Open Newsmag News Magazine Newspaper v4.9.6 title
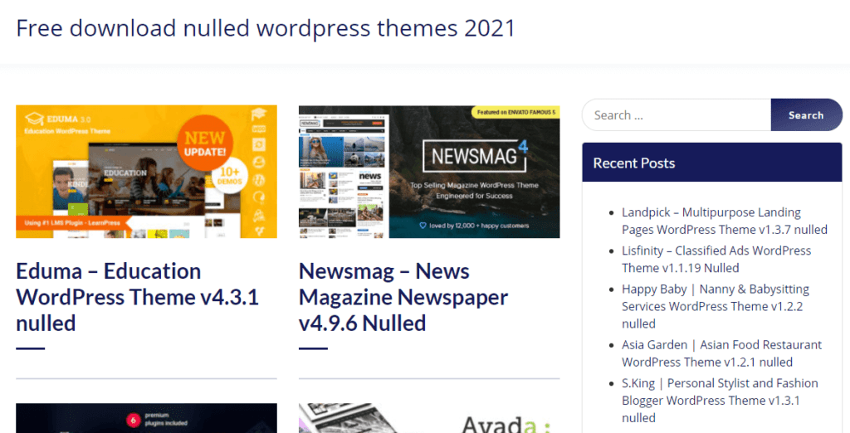850x433 pixels. [x=403, y=297]
